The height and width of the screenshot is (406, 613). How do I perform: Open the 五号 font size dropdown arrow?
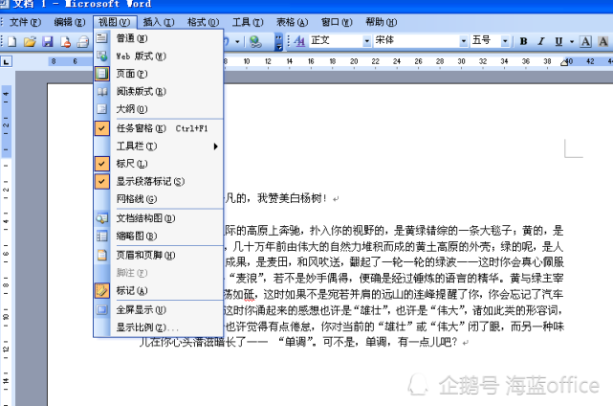tap(505, 41)
